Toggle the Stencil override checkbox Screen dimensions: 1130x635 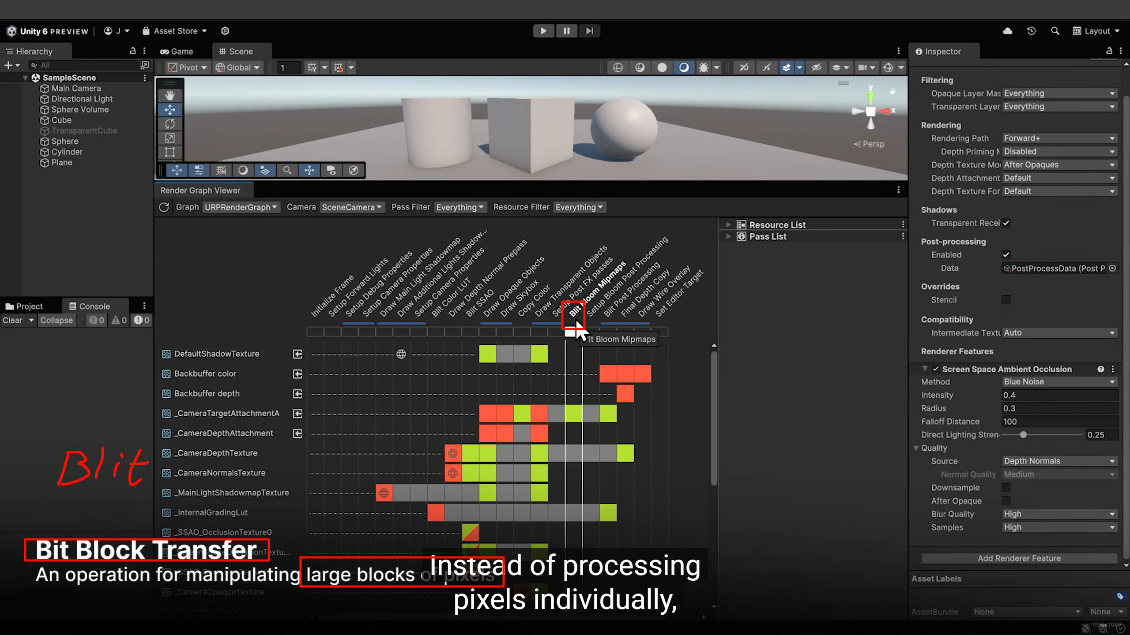click(x=1006, y=300)
